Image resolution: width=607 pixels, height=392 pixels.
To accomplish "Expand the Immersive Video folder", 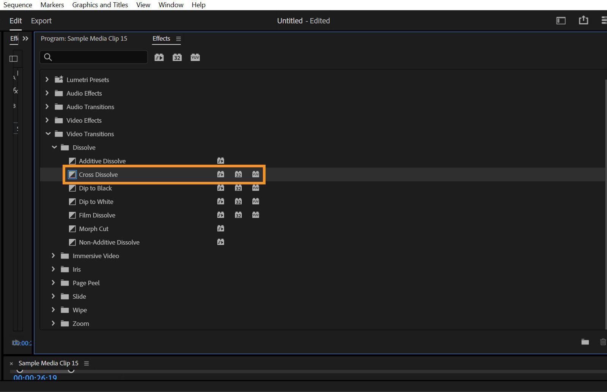I will [x=53, y=256].
